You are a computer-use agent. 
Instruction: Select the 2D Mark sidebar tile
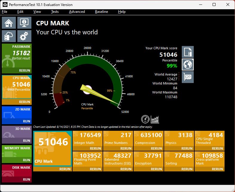click(17, 112)
